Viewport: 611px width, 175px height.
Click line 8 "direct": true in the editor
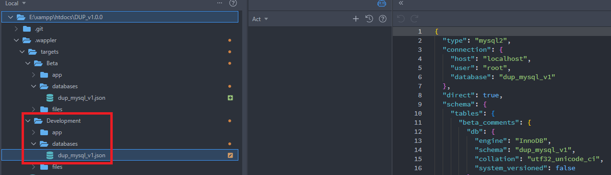pos(472,95)
